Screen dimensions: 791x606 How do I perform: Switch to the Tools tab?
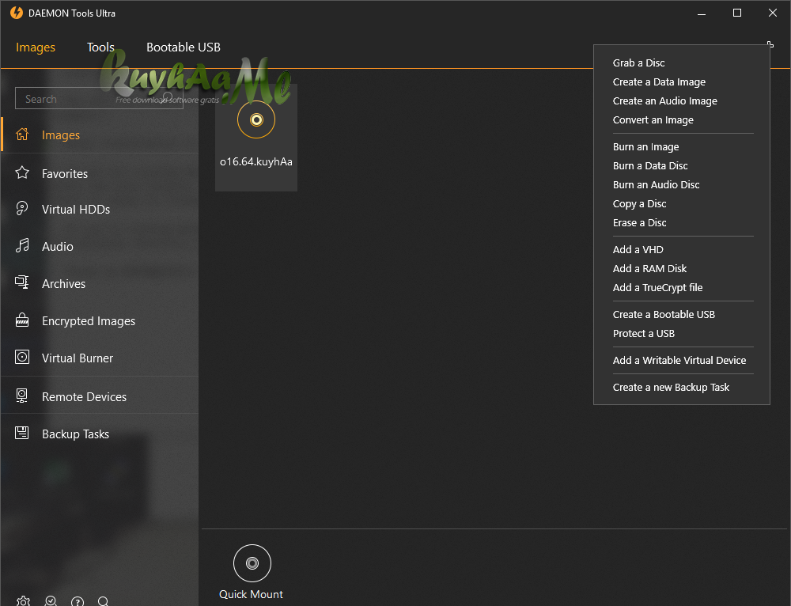point(101,47)
